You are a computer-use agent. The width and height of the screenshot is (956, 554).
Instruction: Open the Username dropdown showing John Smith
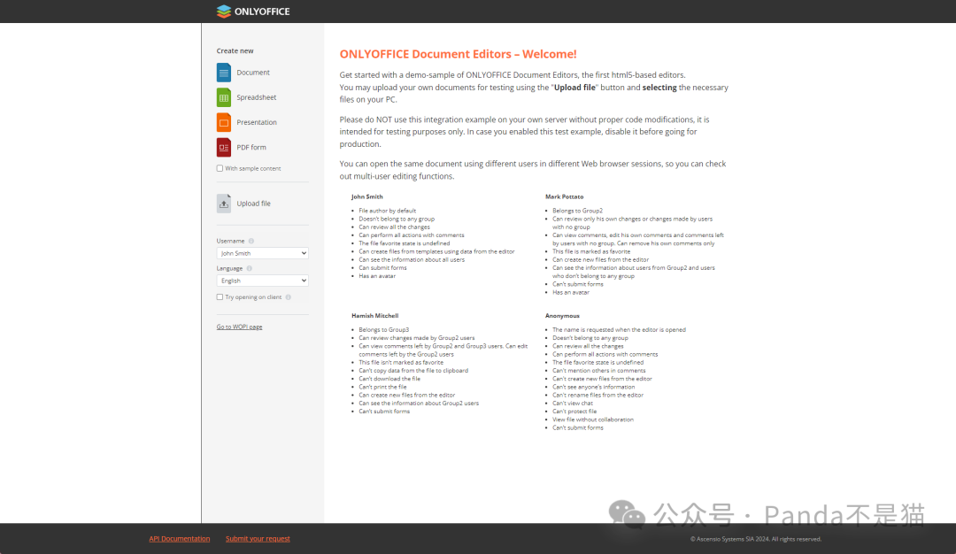262,253
